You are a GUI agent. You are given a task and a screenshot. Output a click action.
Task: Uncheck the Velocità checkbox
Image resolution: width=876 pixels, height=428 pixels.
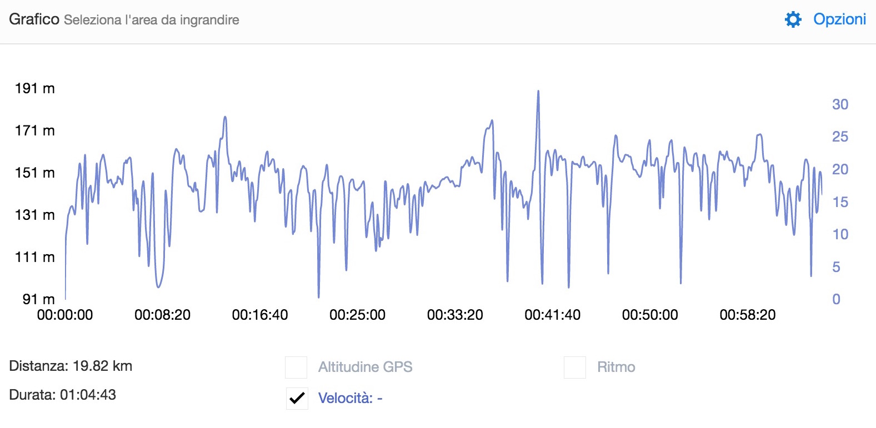297,398
